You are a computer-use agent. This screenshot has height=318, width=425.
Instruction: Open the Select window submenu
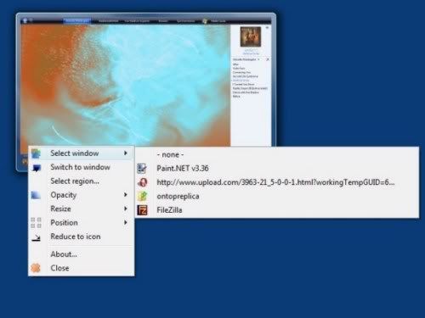(81, 153)
